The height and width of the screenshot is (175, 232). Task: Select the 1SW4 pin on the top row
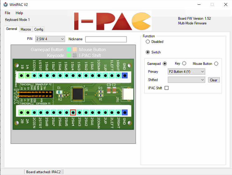pyautogui.click(x=73, y=76)
